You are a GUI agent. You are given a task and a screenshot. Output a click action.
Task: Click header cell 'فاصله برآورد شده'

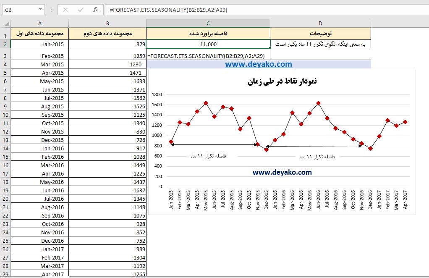coord(208,34)
